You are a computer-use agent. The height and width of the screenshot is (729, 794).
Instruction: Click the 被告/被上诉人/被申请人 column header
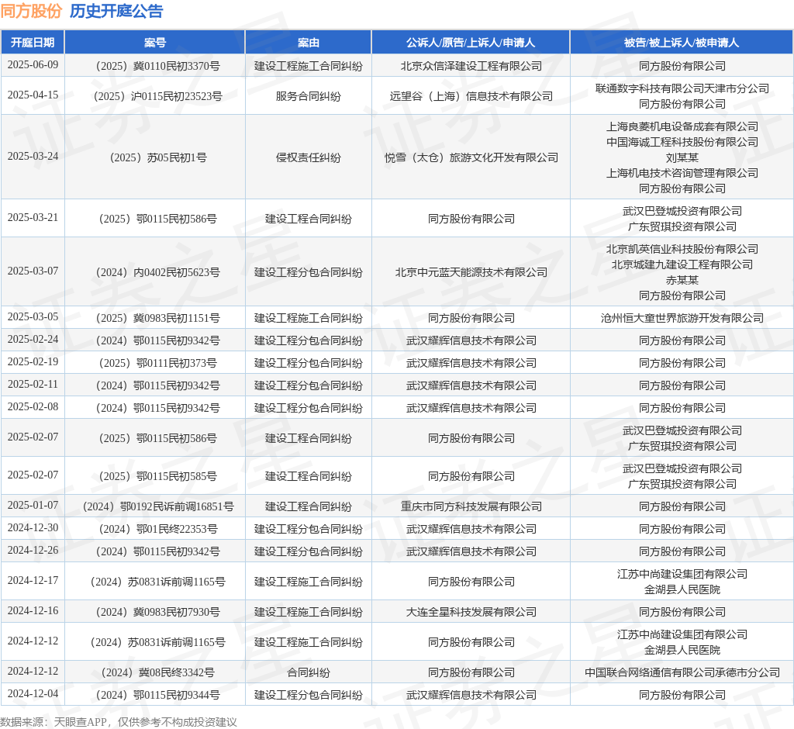point(682,43)
